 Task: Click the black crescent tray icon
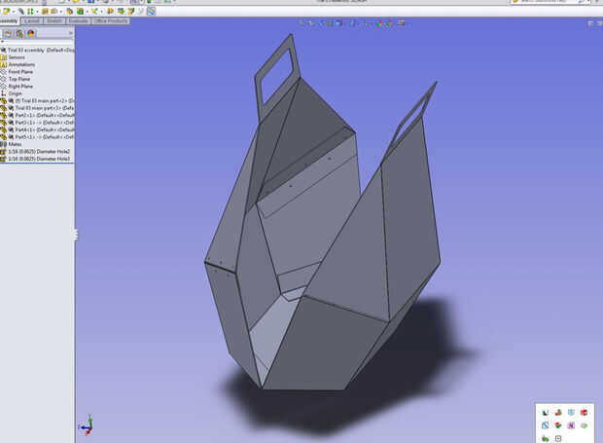pos(546,413)
